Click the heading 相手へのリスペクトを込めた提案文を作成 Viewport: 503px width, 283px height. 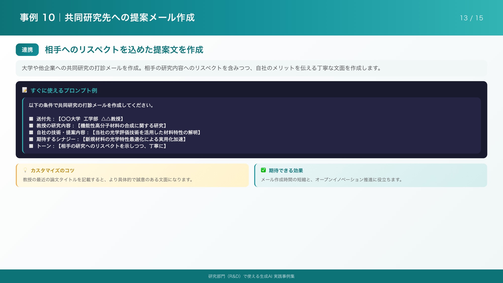coord(124,50)
